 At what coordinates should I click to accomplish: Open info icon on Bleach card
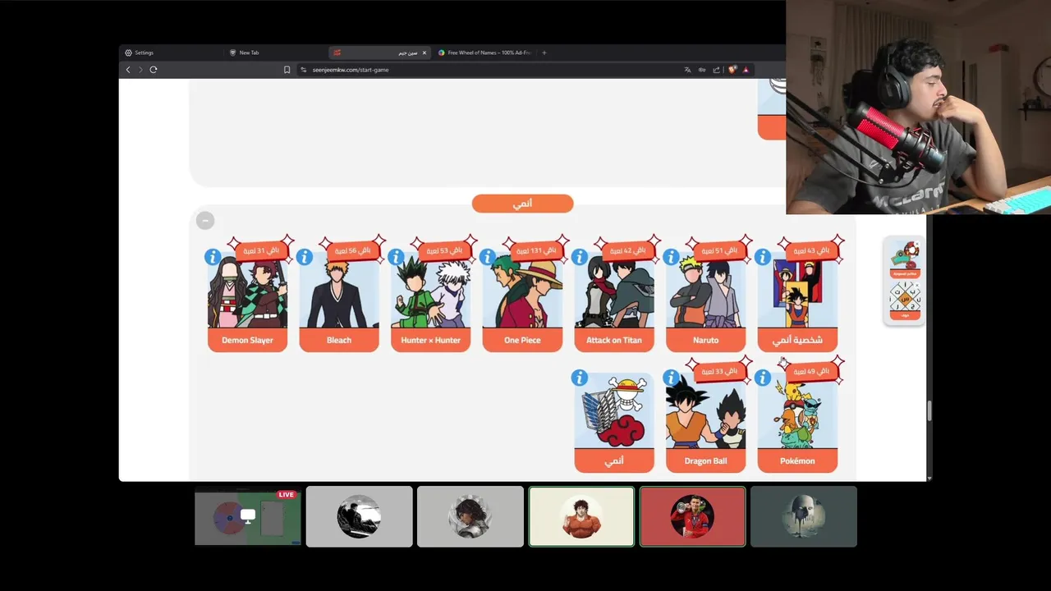coord(305,257)
